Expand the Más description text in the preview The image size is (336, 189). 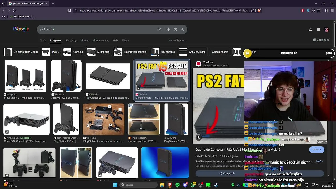(320, 161)
